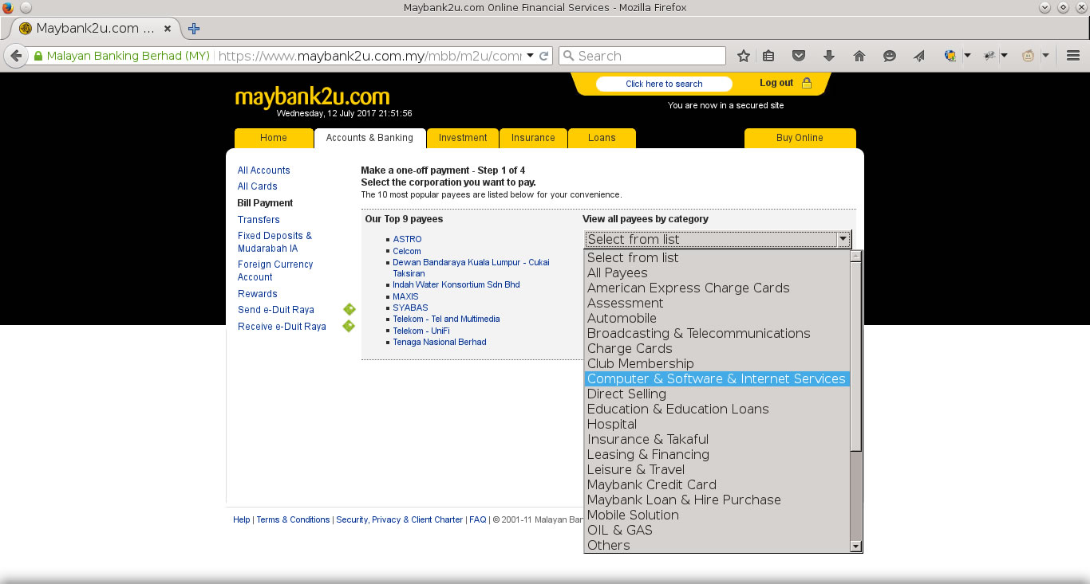Select SYABAS payee link

tap(410, 308)
